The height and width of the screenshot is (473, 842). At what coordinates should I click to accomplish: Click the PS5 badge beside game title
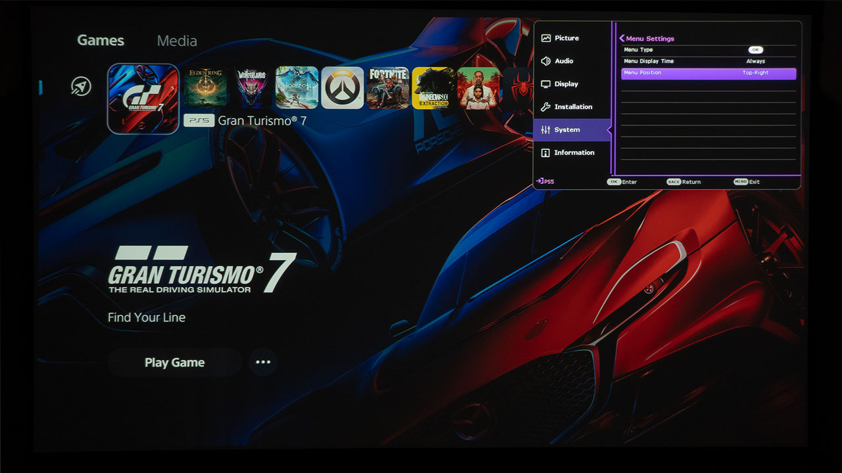coord(199,120)
